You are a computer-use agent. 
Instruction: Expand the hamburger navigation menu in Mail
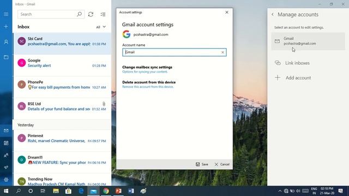(6, 14)
